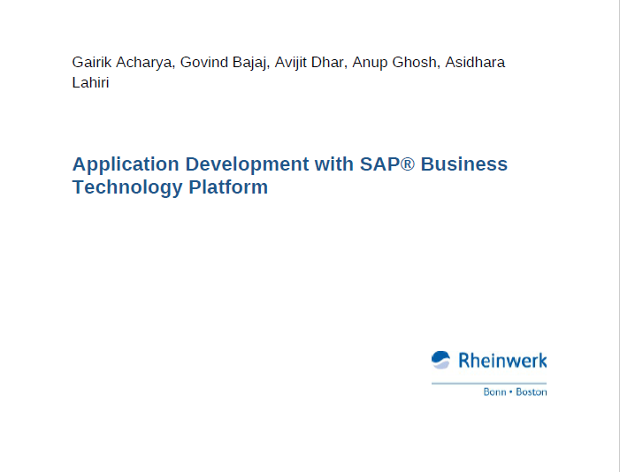Click the author surname "Lahiri"
The width and height of the screenshot is (620, 472).
pyautogui.click(x=90, y=82)
